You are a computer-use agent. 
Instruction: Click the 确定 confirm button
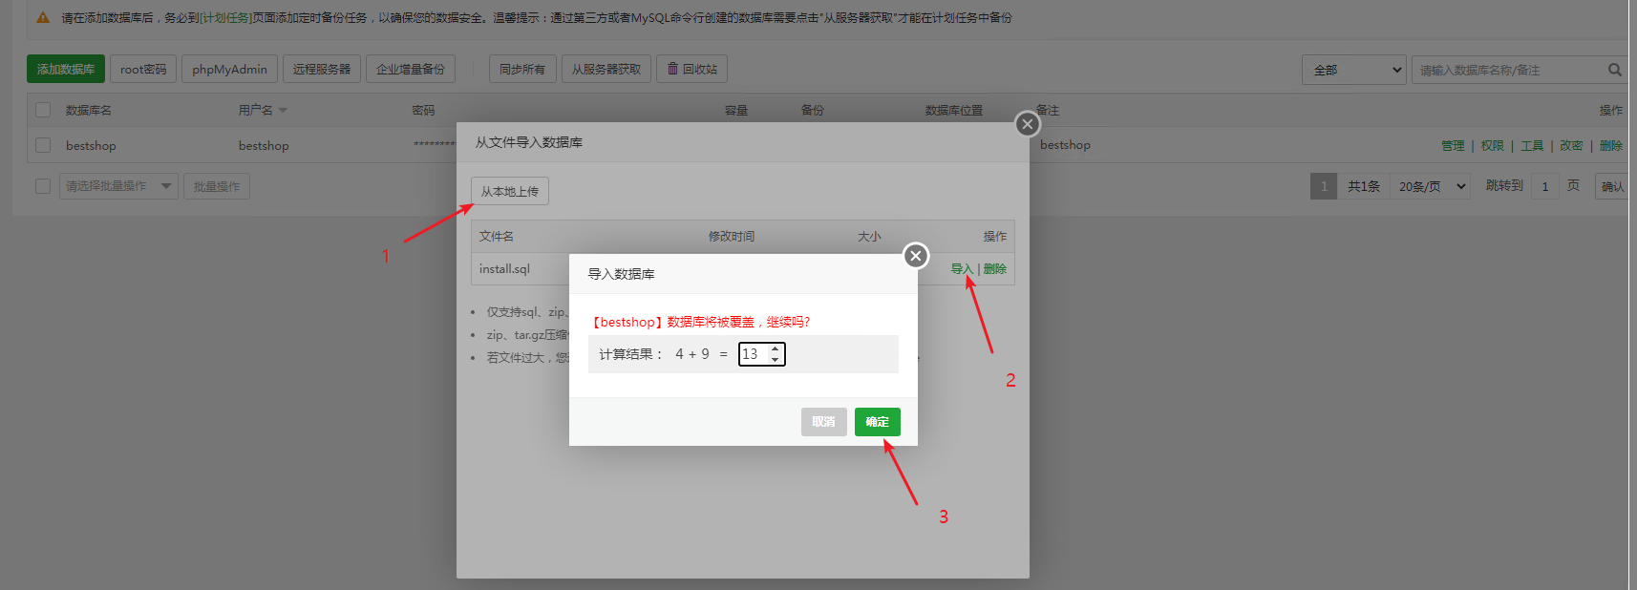877,422
